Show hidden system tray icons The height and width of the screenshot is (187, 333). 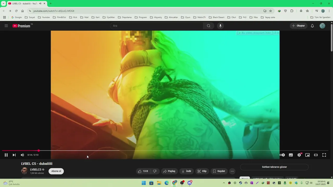(224, 183)
